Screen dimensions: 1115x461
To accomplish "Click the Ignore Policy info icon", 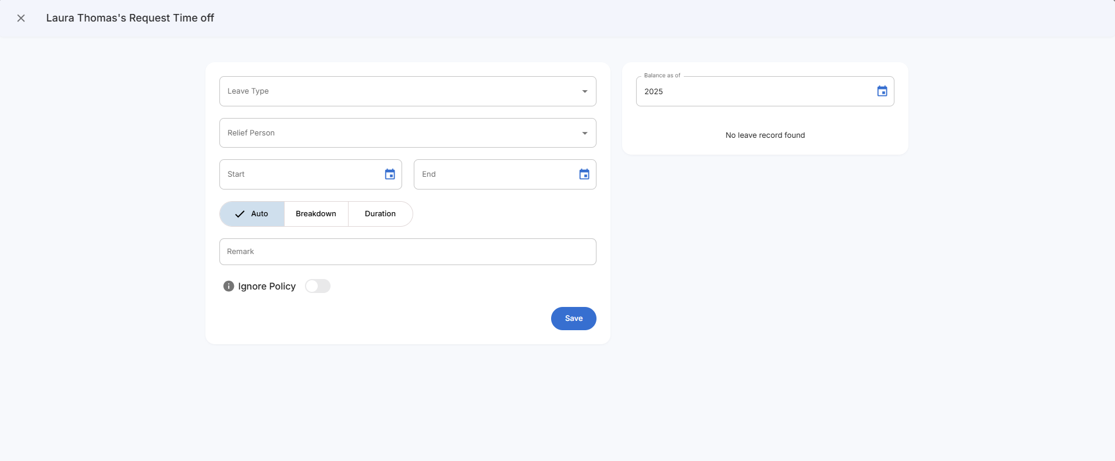I will tap(229, 286).
